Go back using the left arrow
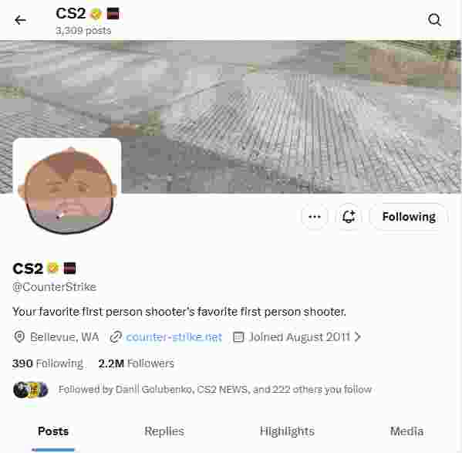This screenshot has height=453, width=462. pyautogui.click(x=20, y=20)
